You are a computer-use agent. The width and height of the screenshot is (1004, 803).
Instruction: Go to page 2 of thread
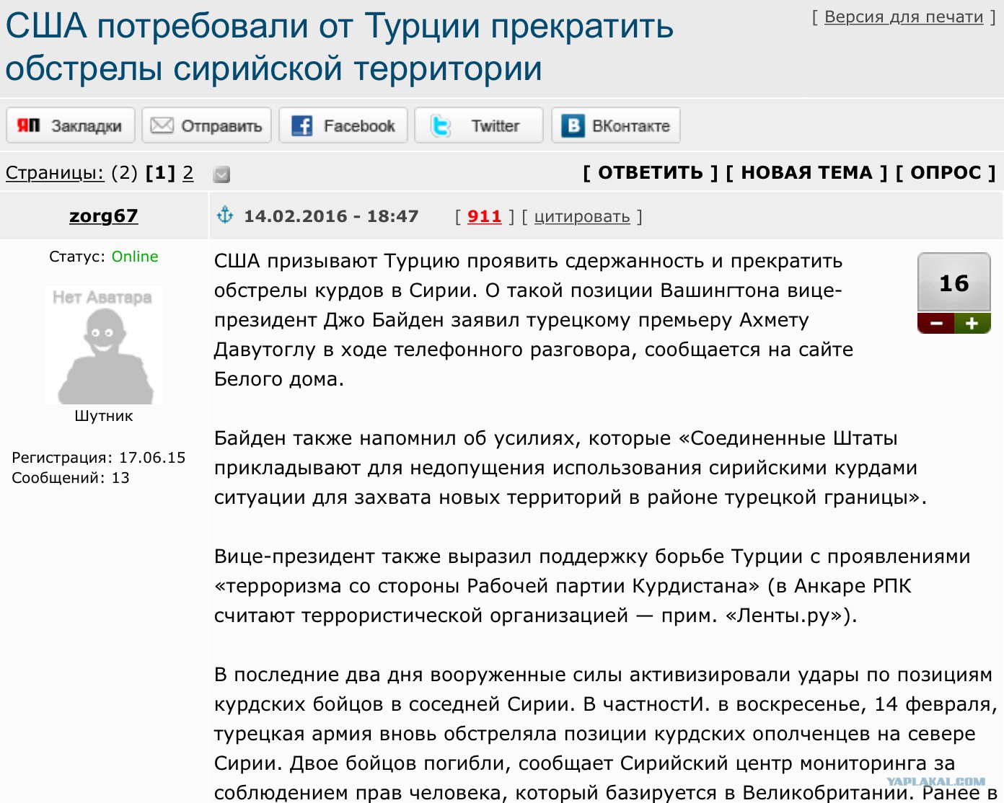tap(188, 173)
